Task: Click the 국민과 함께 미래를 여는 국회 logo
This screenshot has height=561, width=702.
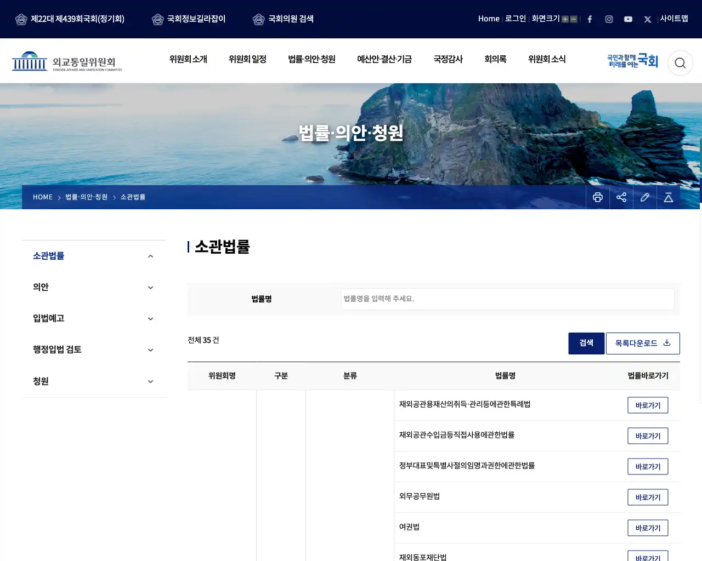Action: pos(632,61)
